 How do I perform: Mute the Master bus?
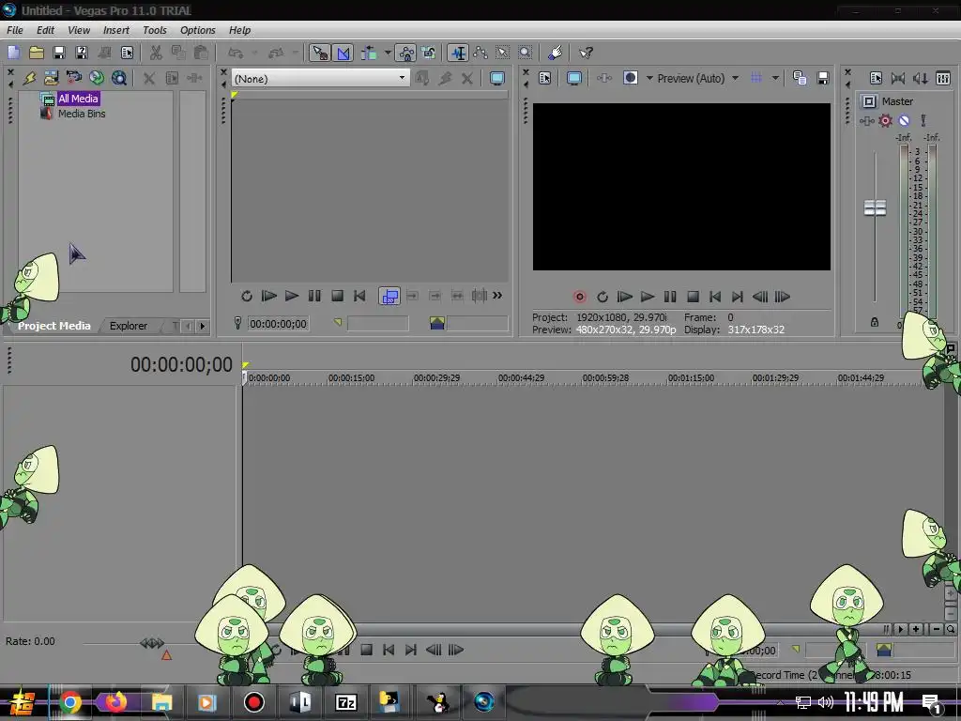pyautogui.click(x=904, y=121)
